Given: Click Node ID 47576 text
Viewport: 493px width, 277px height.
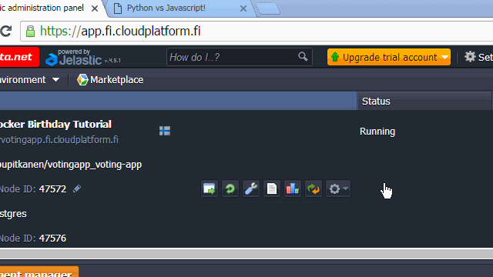Looking at the screenshot, I should tap(33, 238).
